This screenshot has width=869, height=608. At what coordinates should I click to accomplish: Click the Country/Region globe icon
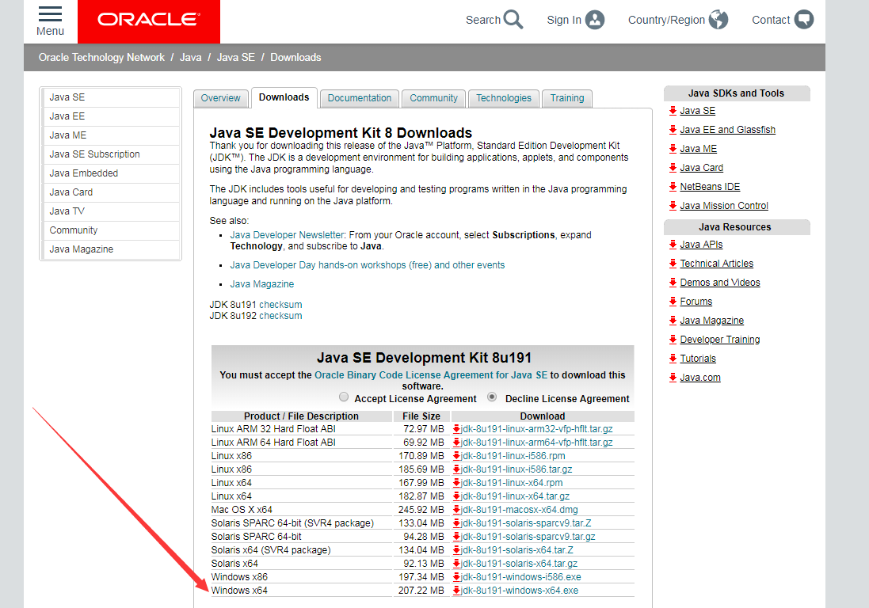click(718, 19)
